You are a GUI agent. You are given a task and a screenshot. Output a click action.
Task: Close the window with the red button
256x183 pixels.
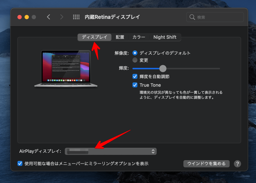(19, 17)
